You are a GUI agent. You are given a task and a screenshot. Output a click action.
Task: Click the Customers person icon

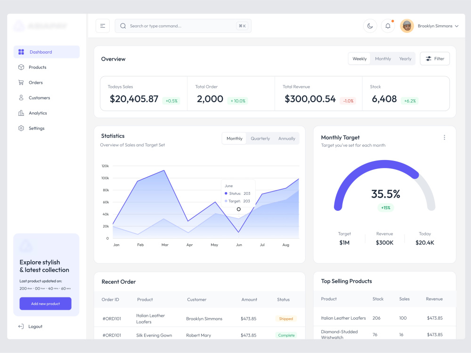coord(21,97)
